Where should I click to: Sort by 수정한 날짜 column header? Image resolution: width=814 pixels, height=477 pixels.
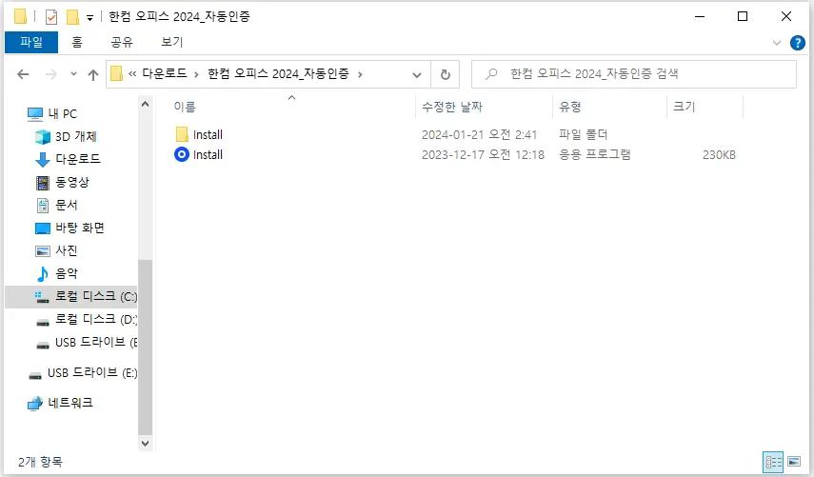[x=452, y=107]
